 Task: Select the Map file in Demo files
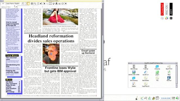click(169, 73)
